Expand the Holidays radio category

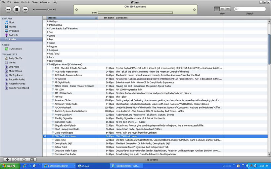pyautogui.click(x=48, y=21)
